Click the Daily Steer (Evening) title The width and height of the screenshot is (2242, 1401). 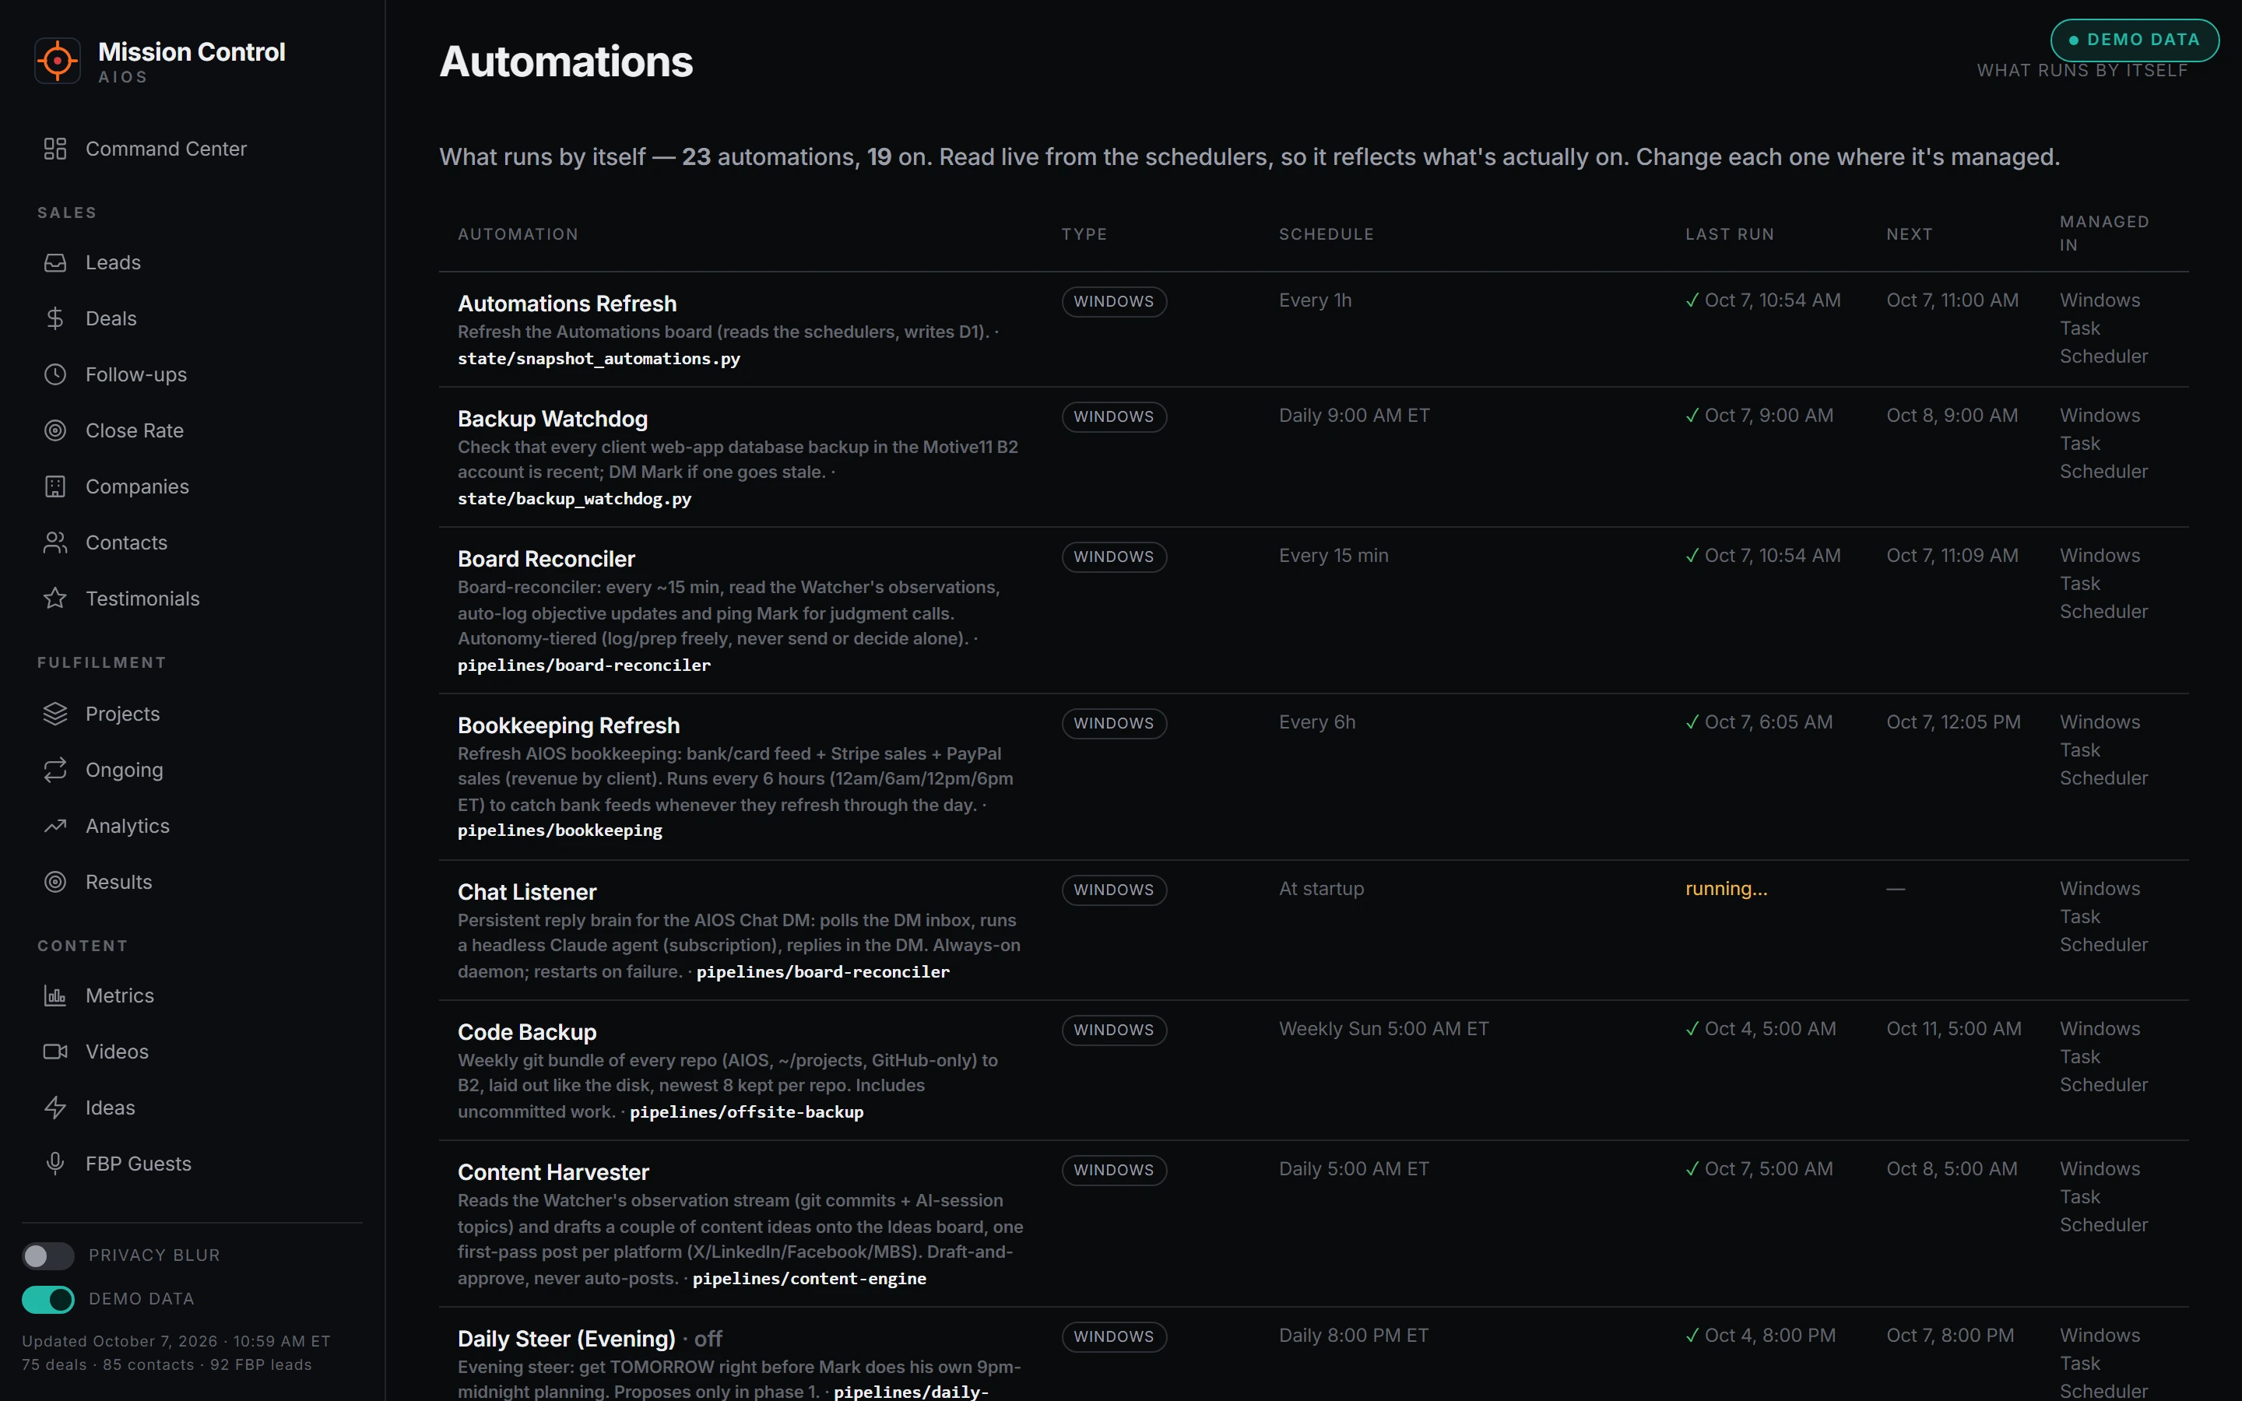pos(566,1339)
